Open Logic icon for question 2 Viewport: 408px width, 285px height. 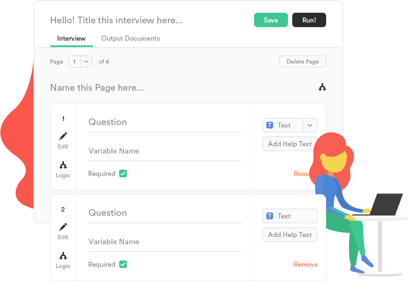63,256
